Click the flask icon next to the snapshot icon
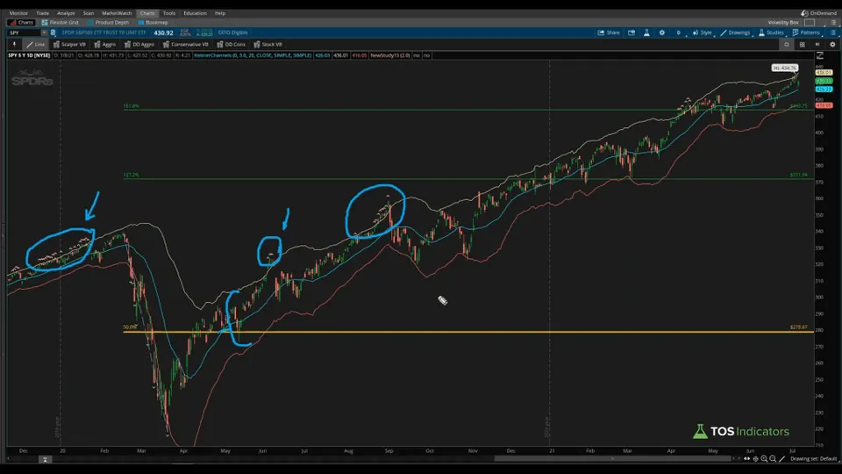 (646, 32)
